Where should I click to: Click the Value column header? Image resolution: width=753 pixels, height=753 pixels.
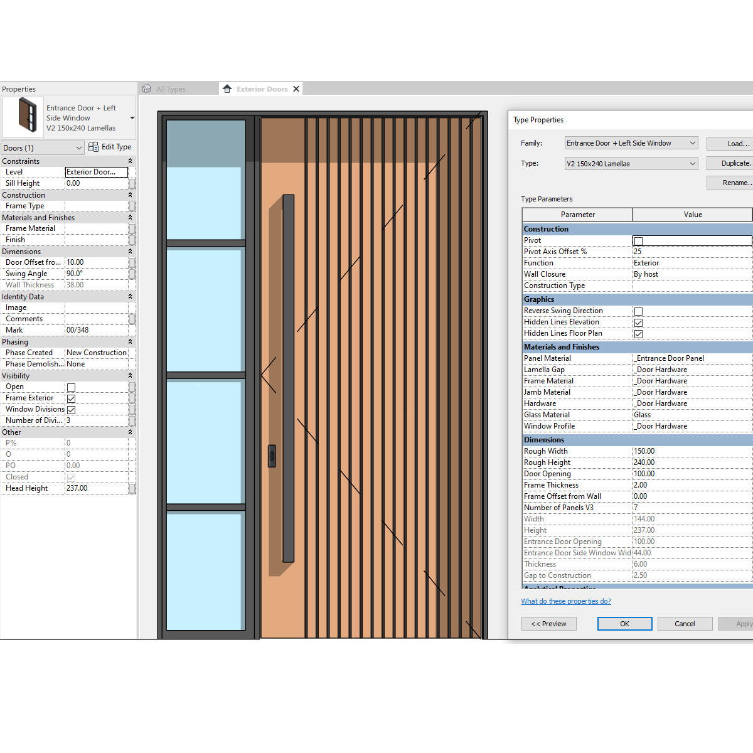click(x=693, y=215)
